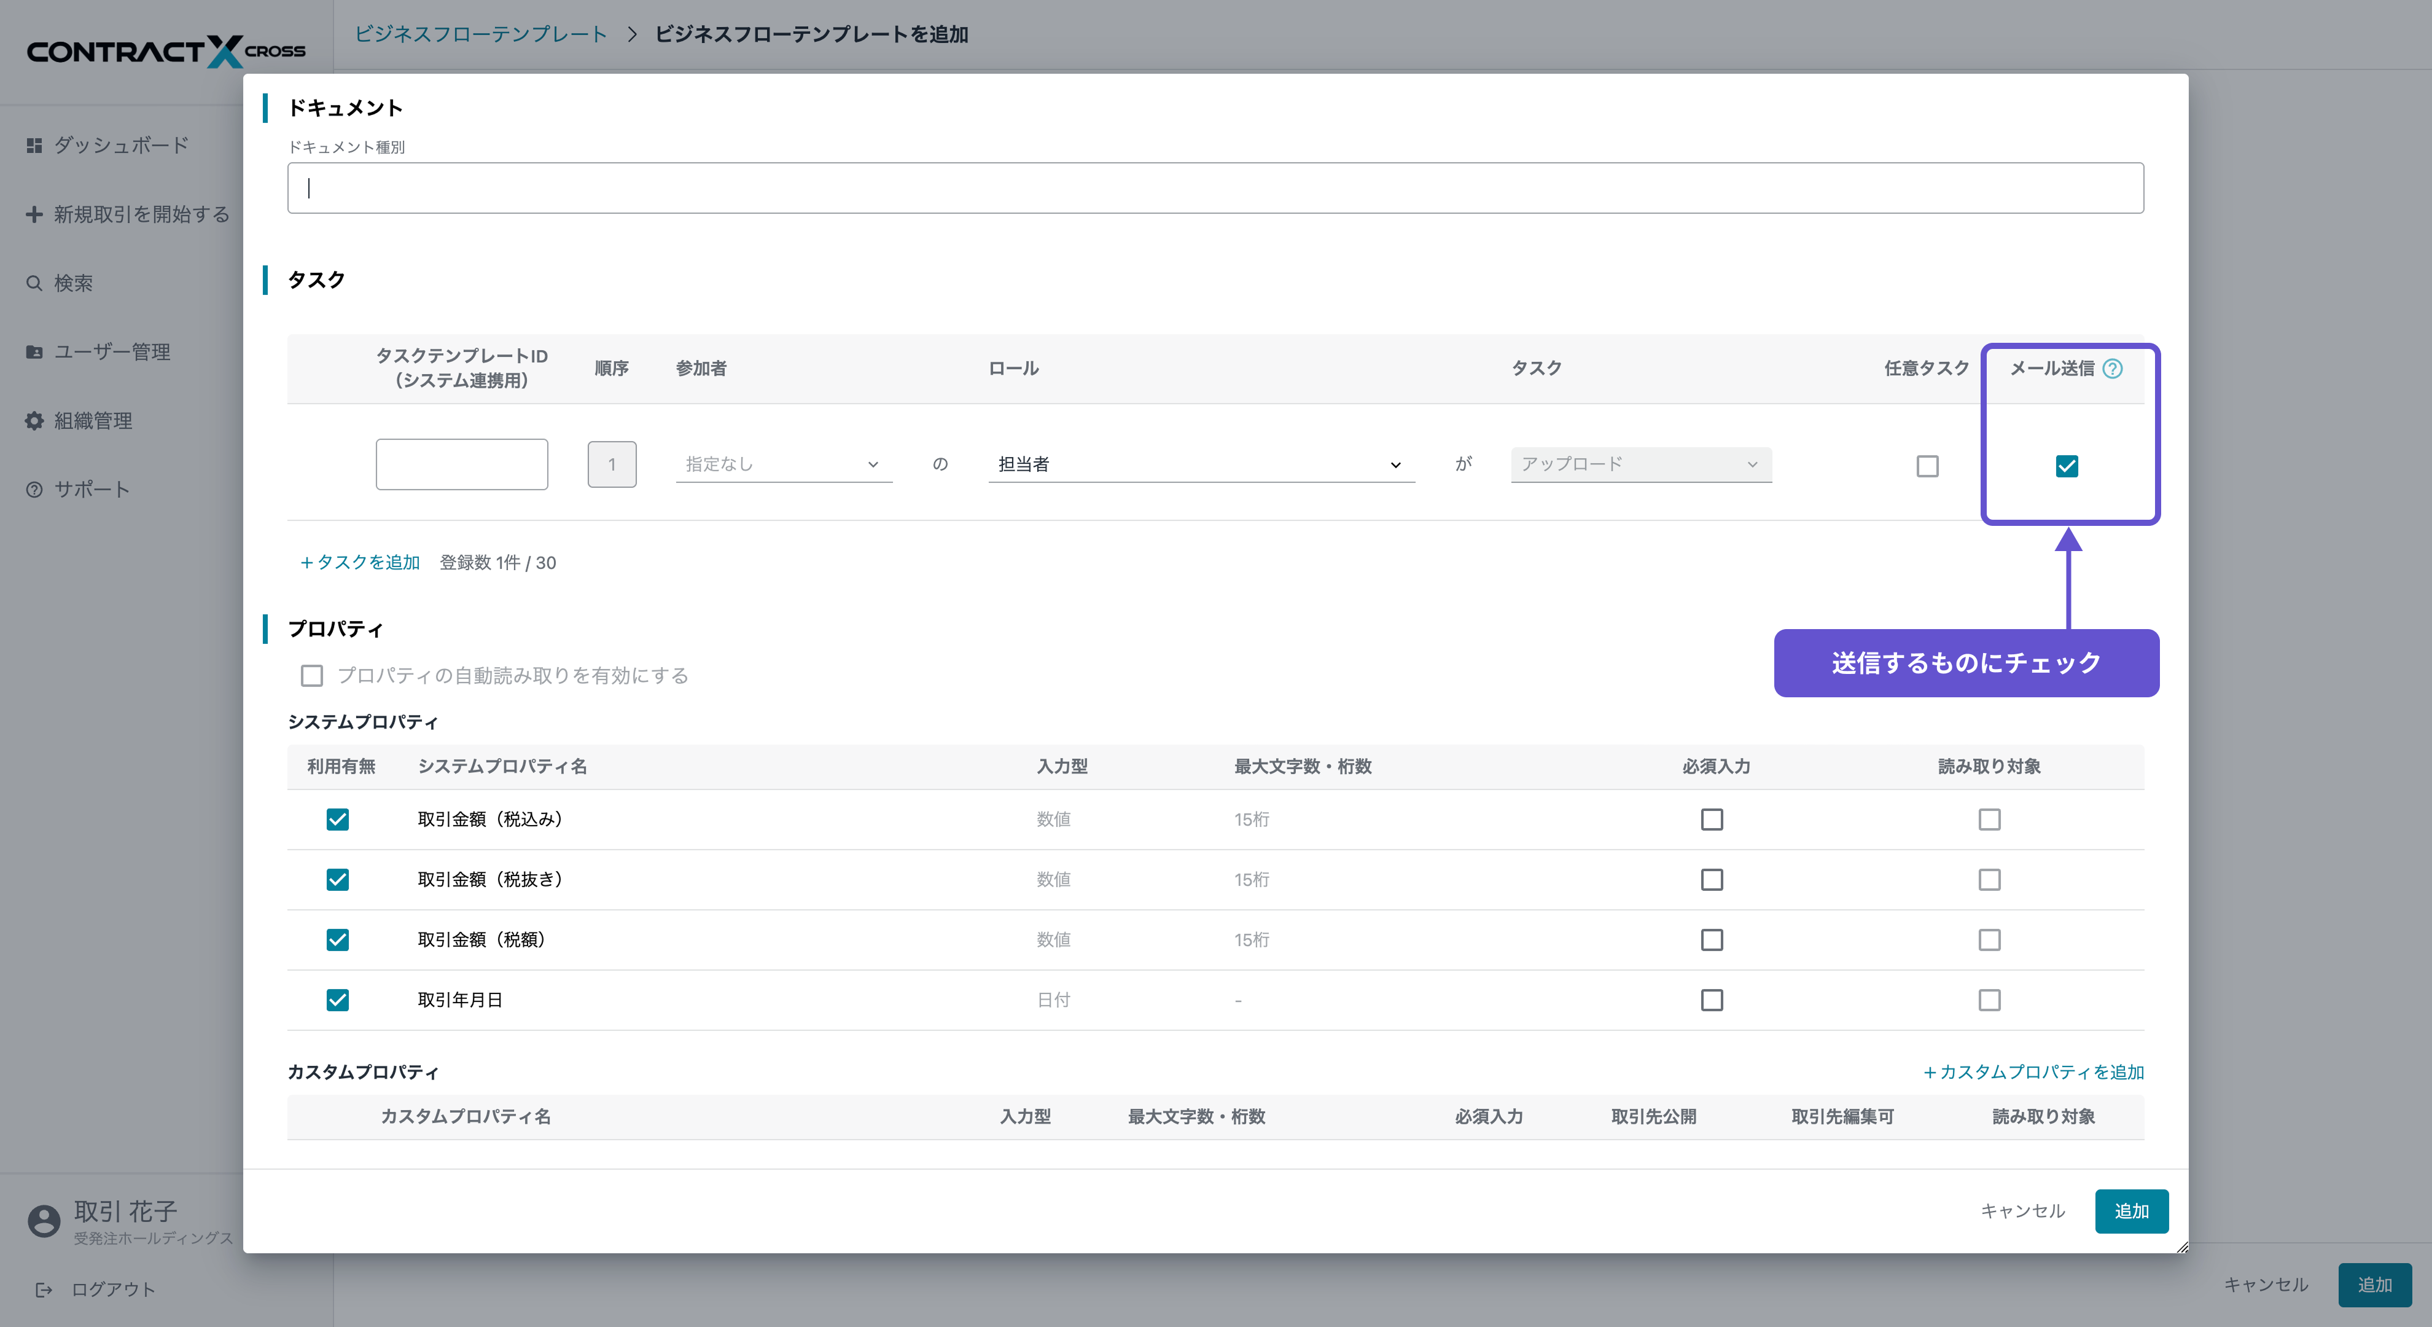This screenshot has width=2432, height=1327.
Task: Click the システムプロパティ heading
Action: 362,722
